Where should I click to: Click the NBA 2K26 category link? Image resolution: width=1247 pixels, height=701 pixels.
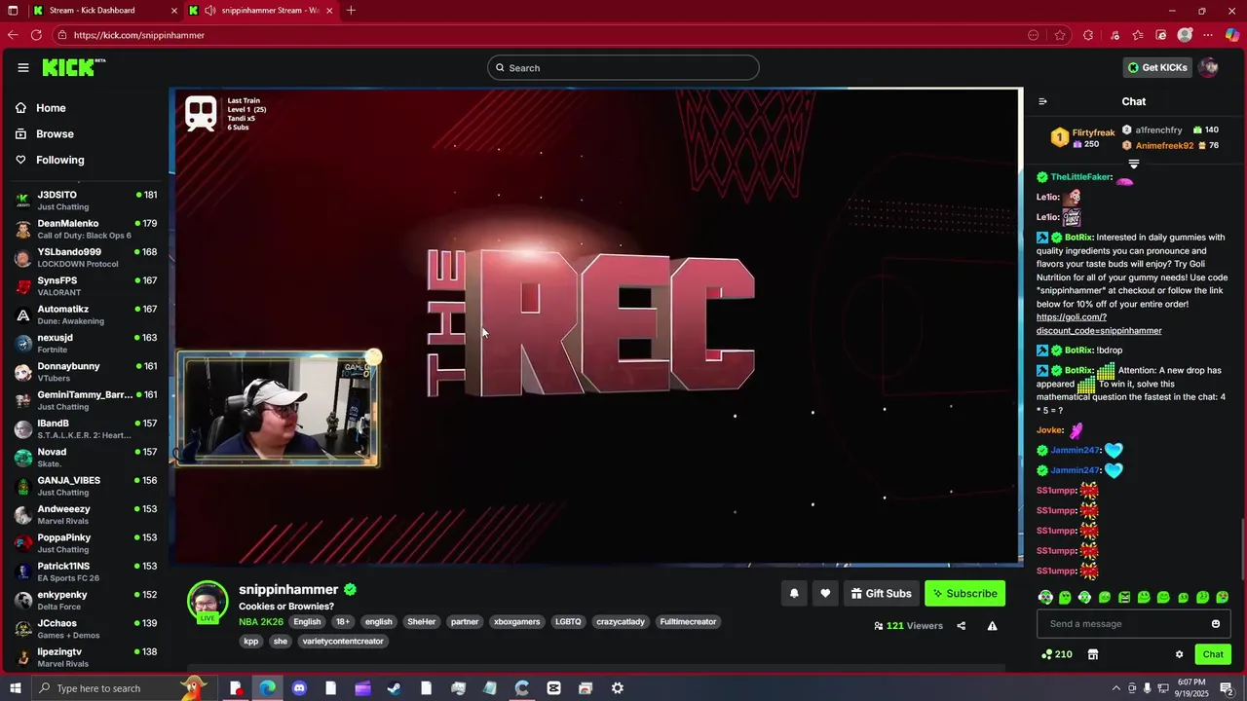261,622
